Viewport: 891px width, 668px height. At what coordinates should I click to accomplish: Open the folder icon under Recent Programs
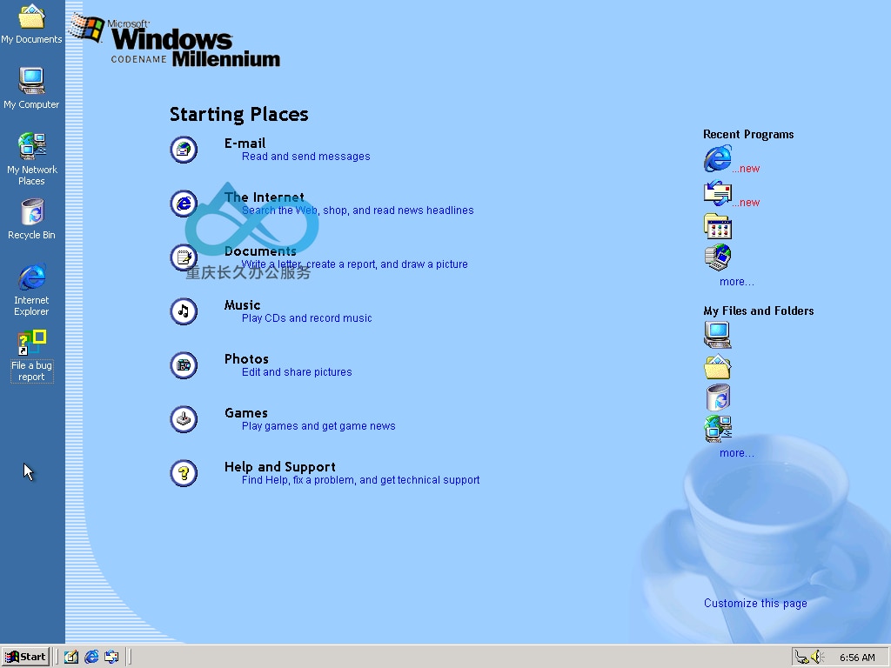(718, 226)
